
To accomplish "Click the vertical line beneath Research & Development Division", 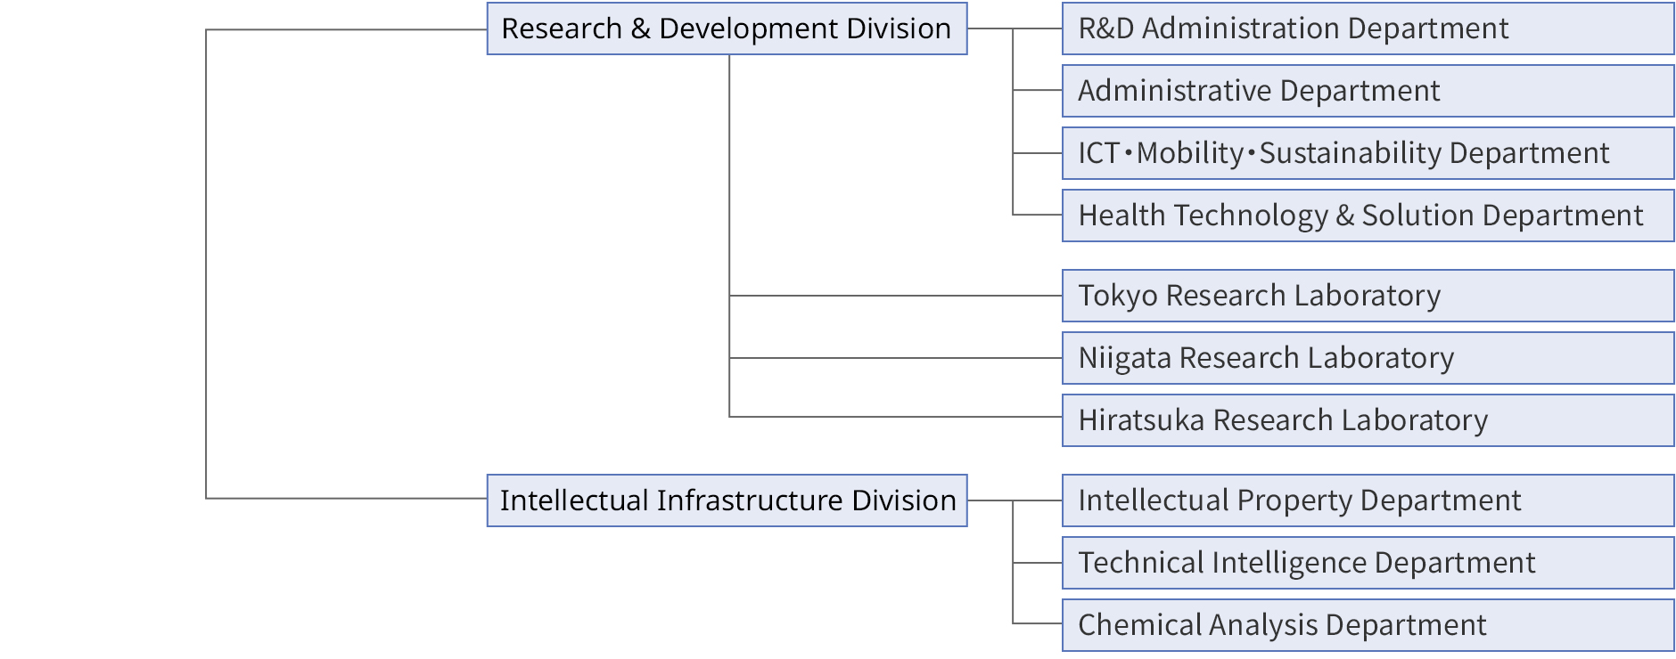I will click(729, 178).
